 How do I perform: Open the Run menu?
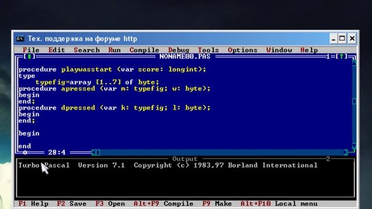[115, 50]
